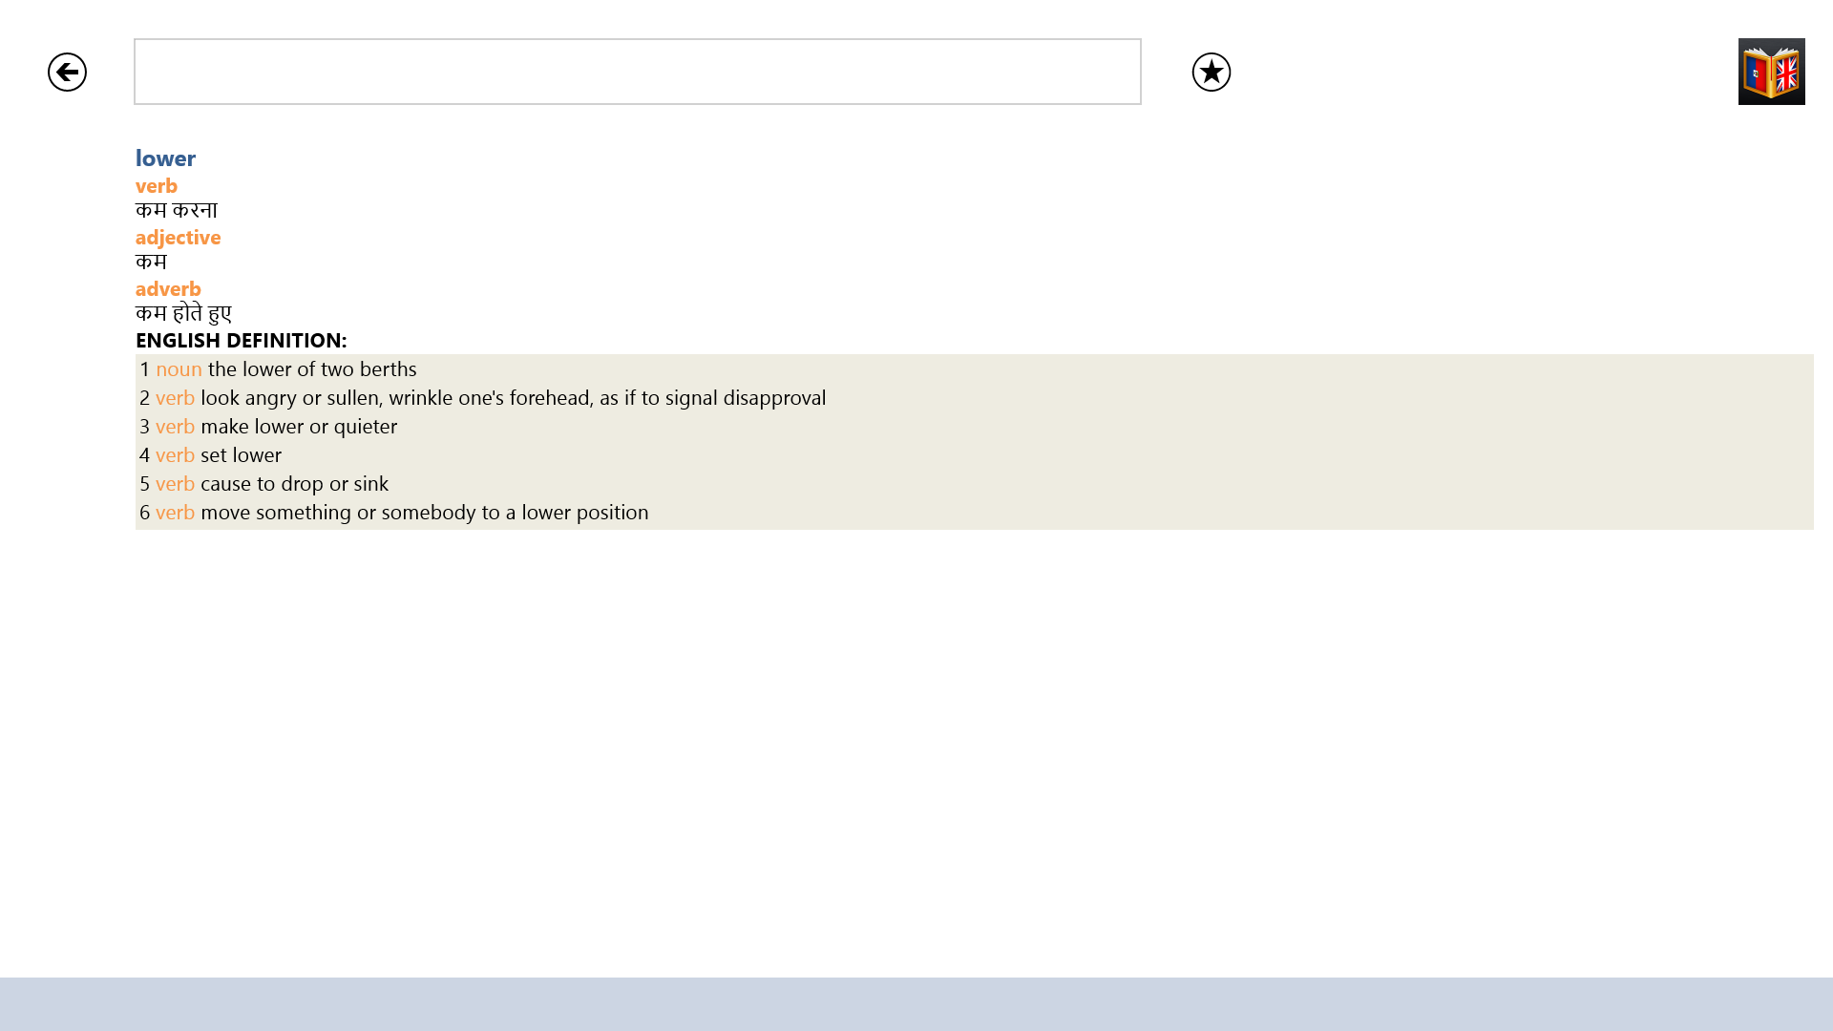Select definition 6 about moving to lower position
1833x1031 pixels.
424,513
